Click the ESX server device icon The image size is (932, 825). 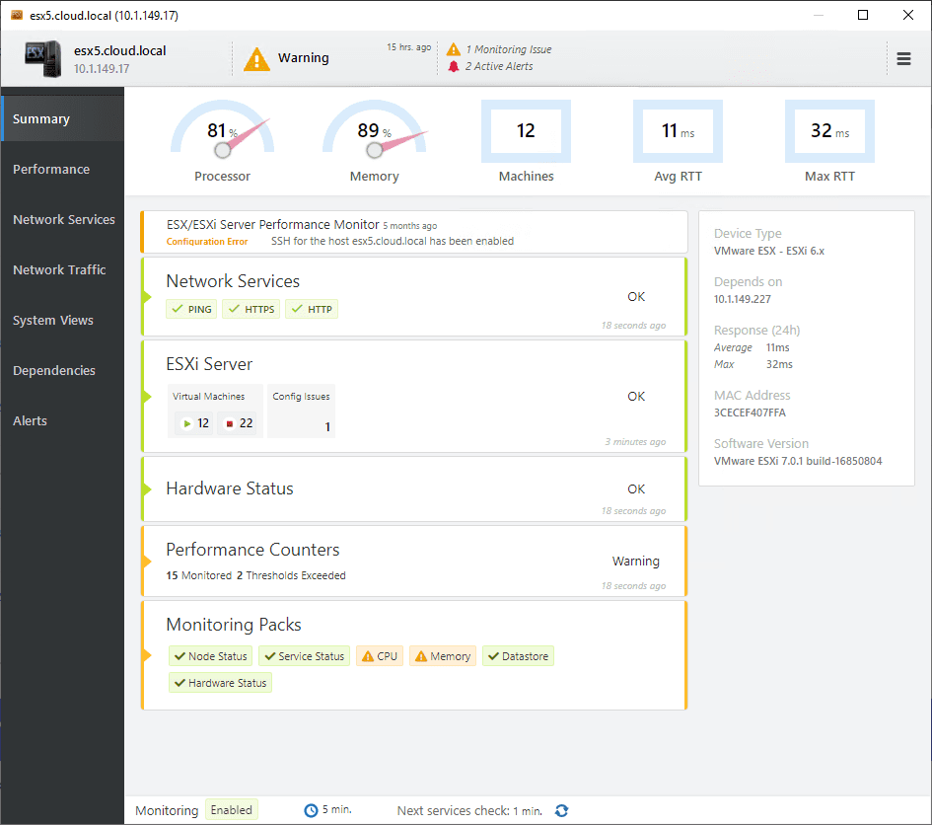click(43, 58)
